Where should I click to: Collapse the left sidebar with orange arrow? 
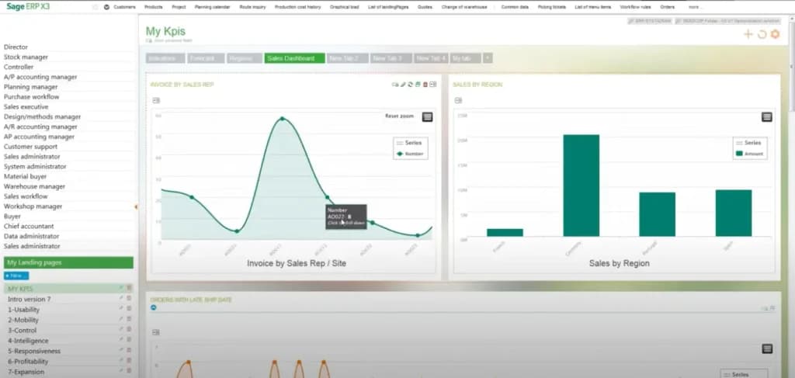point(136,206)
